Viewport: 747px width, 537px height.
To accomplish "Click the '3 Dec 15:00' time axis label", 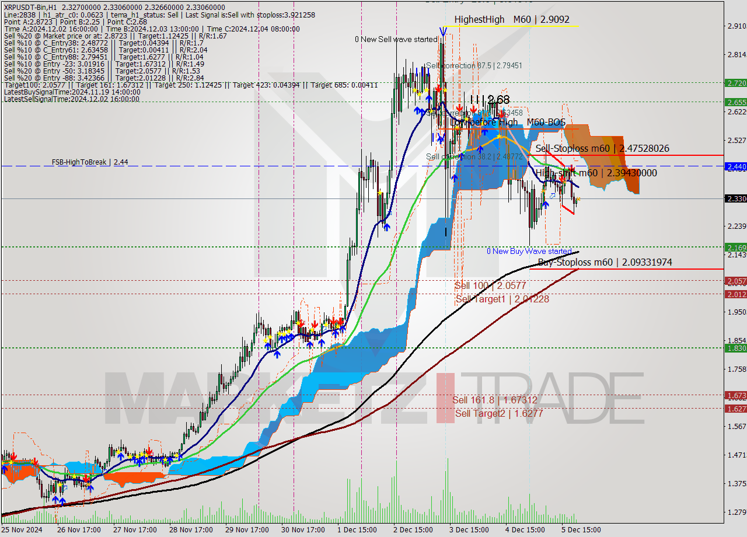I will click(x=469, y=530).
